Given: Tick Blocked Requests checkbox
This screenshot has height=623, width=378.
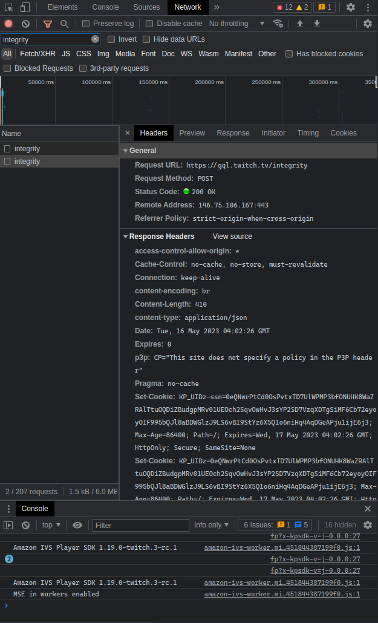Looking at the screenshot, I should (7, 68).
